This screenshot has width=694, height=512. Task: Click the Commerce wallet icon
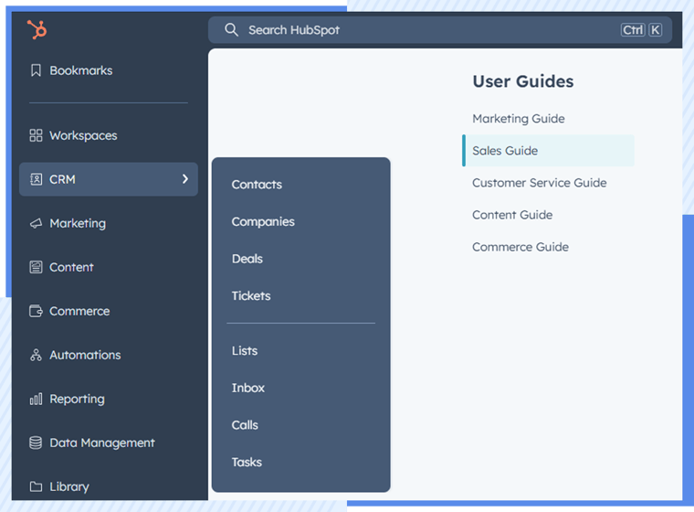(x=36, y=311)
